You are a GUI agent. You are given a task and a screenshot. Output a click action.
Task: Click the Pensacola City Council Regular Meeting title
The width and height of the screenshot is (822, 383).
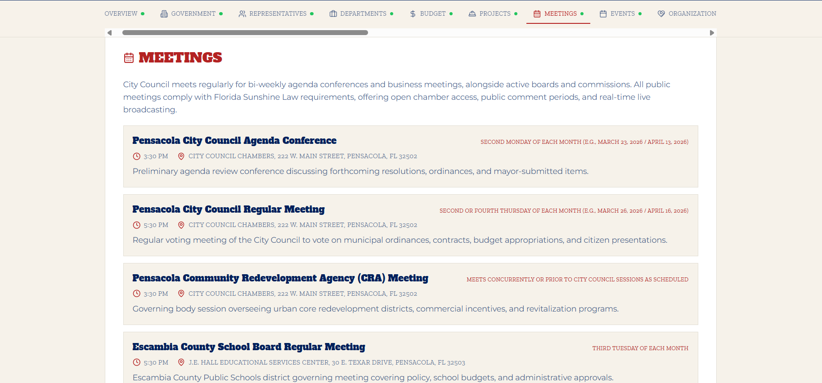click(x=229, y=209)
